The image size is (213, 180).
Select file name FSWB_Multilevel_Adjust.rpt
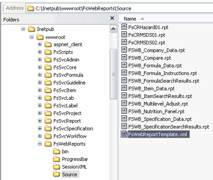(158, 104)
